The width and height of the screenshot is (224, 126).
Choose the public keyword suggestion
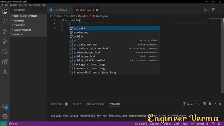(114, 36)
